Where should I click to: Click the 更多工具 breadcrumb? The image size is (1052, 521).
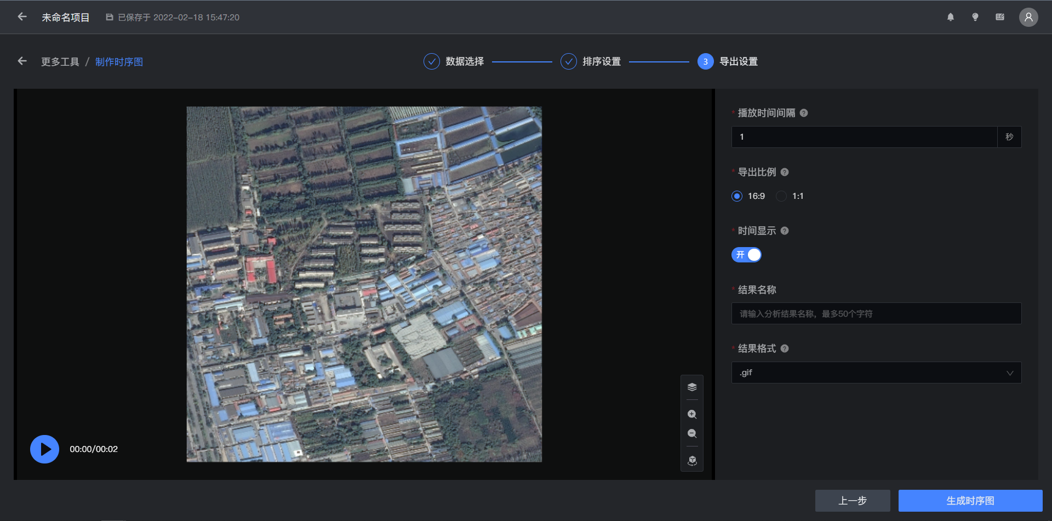[x=60, y=62]
